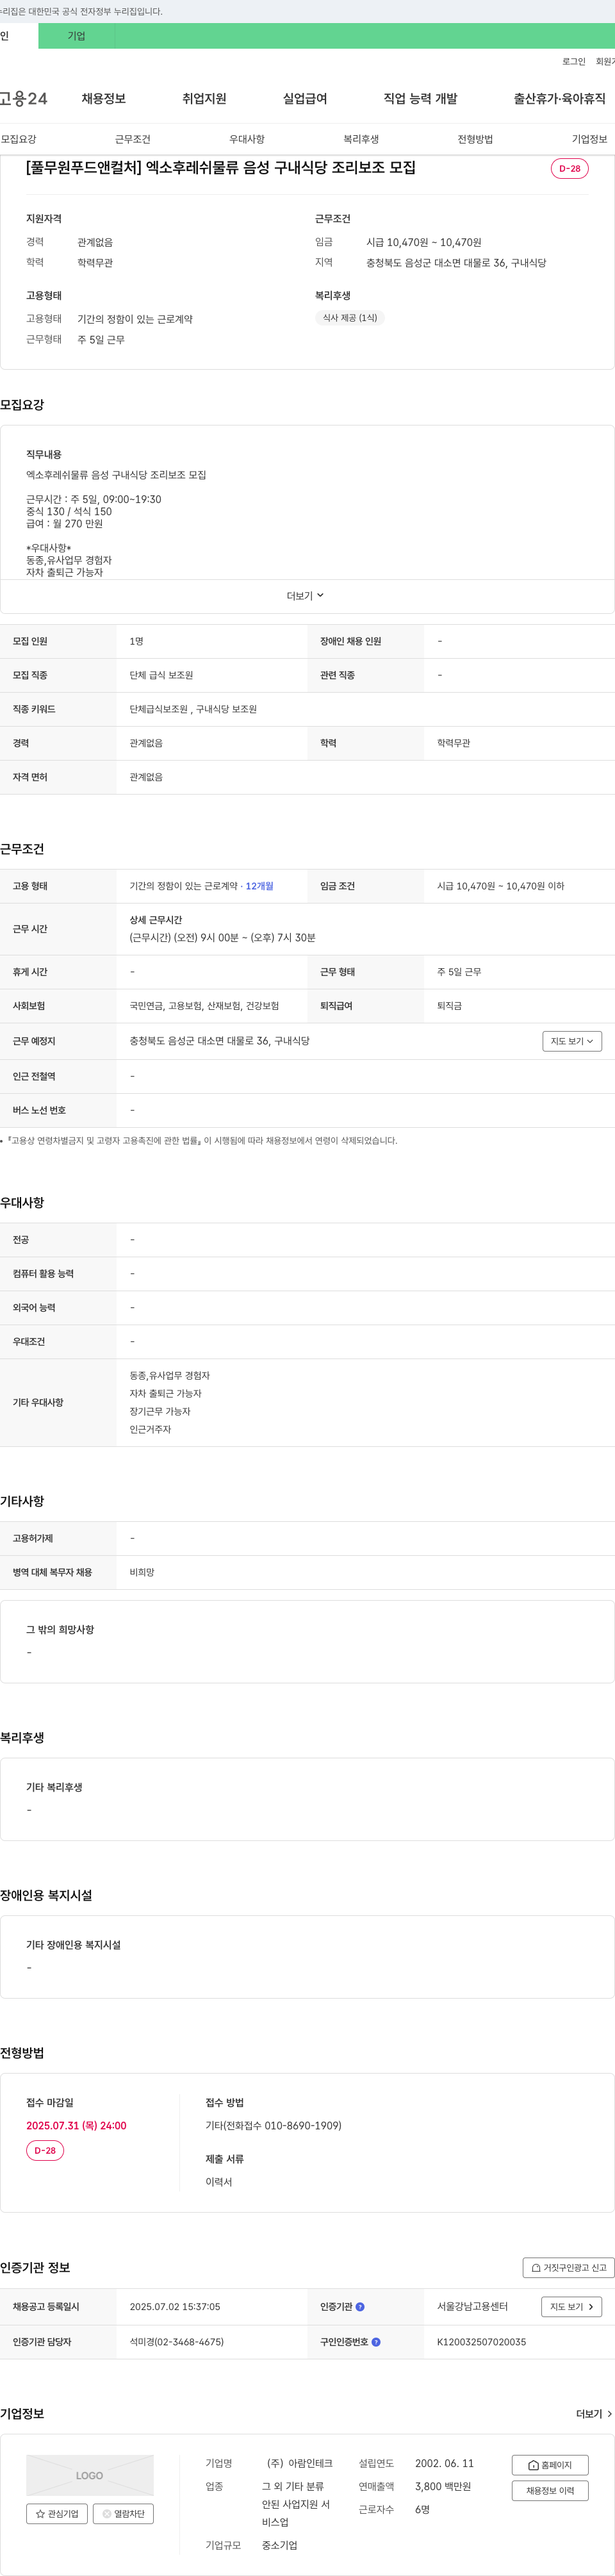Click the 12개월 contract period link

tap(259, 886)
